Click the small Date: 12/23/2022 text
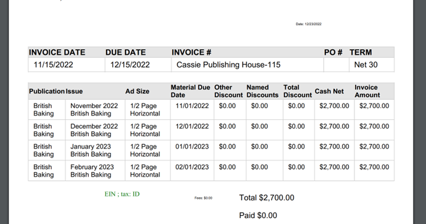 309,24
